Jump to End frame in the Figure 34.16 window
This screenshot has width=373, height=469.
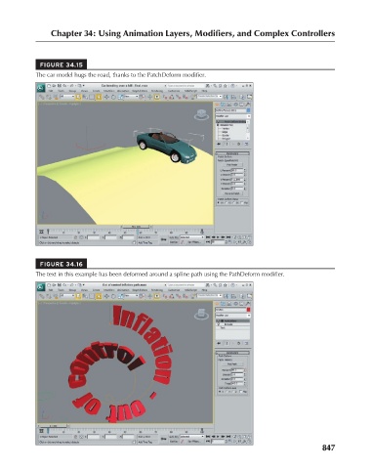[x=228, y=437]
